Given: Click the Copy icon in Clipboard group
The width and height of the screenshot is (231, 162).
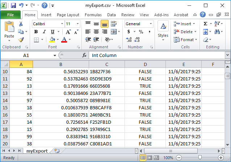Looking at the screenshot, I should coord(21,32).
